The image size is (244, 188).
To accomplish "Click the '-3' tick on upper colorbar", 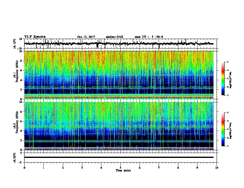I will [x=227, y=62].
